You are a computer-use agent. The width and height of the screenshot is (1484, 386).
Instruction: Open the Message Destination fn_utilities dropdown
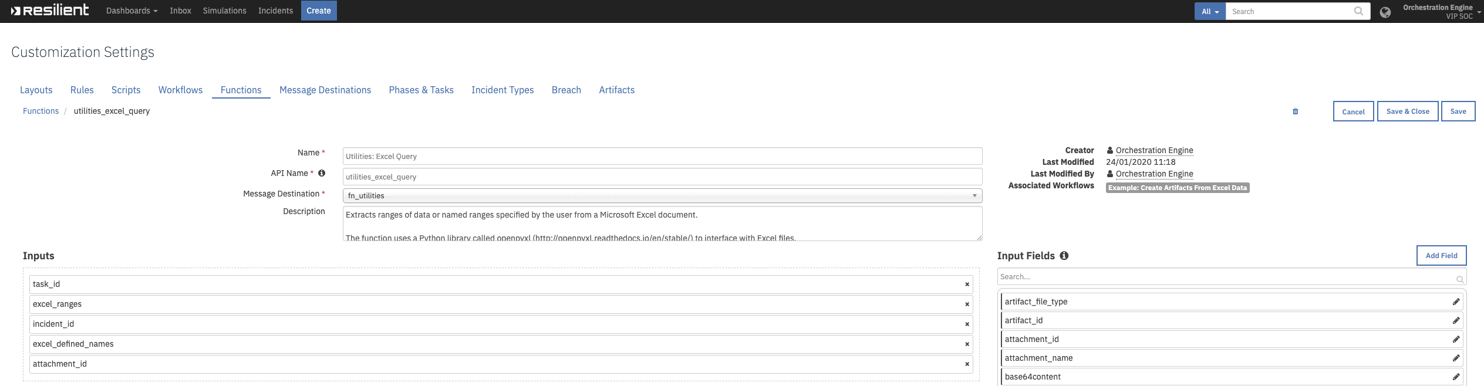(662, 195)
